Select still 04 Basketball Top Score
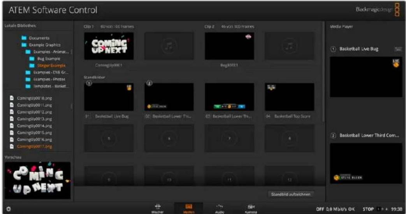 [290, 97]
